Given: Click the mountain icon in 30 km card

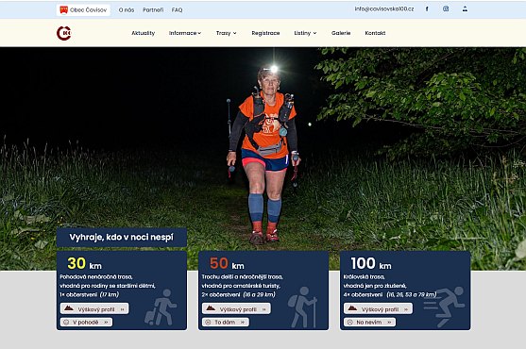Looking at the screenshot, I should click(x=69, y=308).
